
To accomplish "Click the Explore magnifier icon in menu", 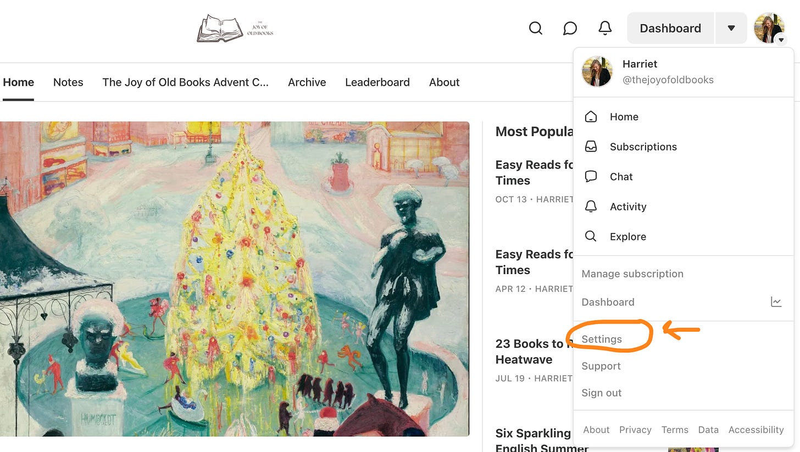I will [591, 236].
